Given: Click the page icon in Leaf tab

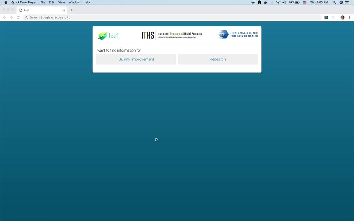Looking at the screenshot, I should (21, 10).
